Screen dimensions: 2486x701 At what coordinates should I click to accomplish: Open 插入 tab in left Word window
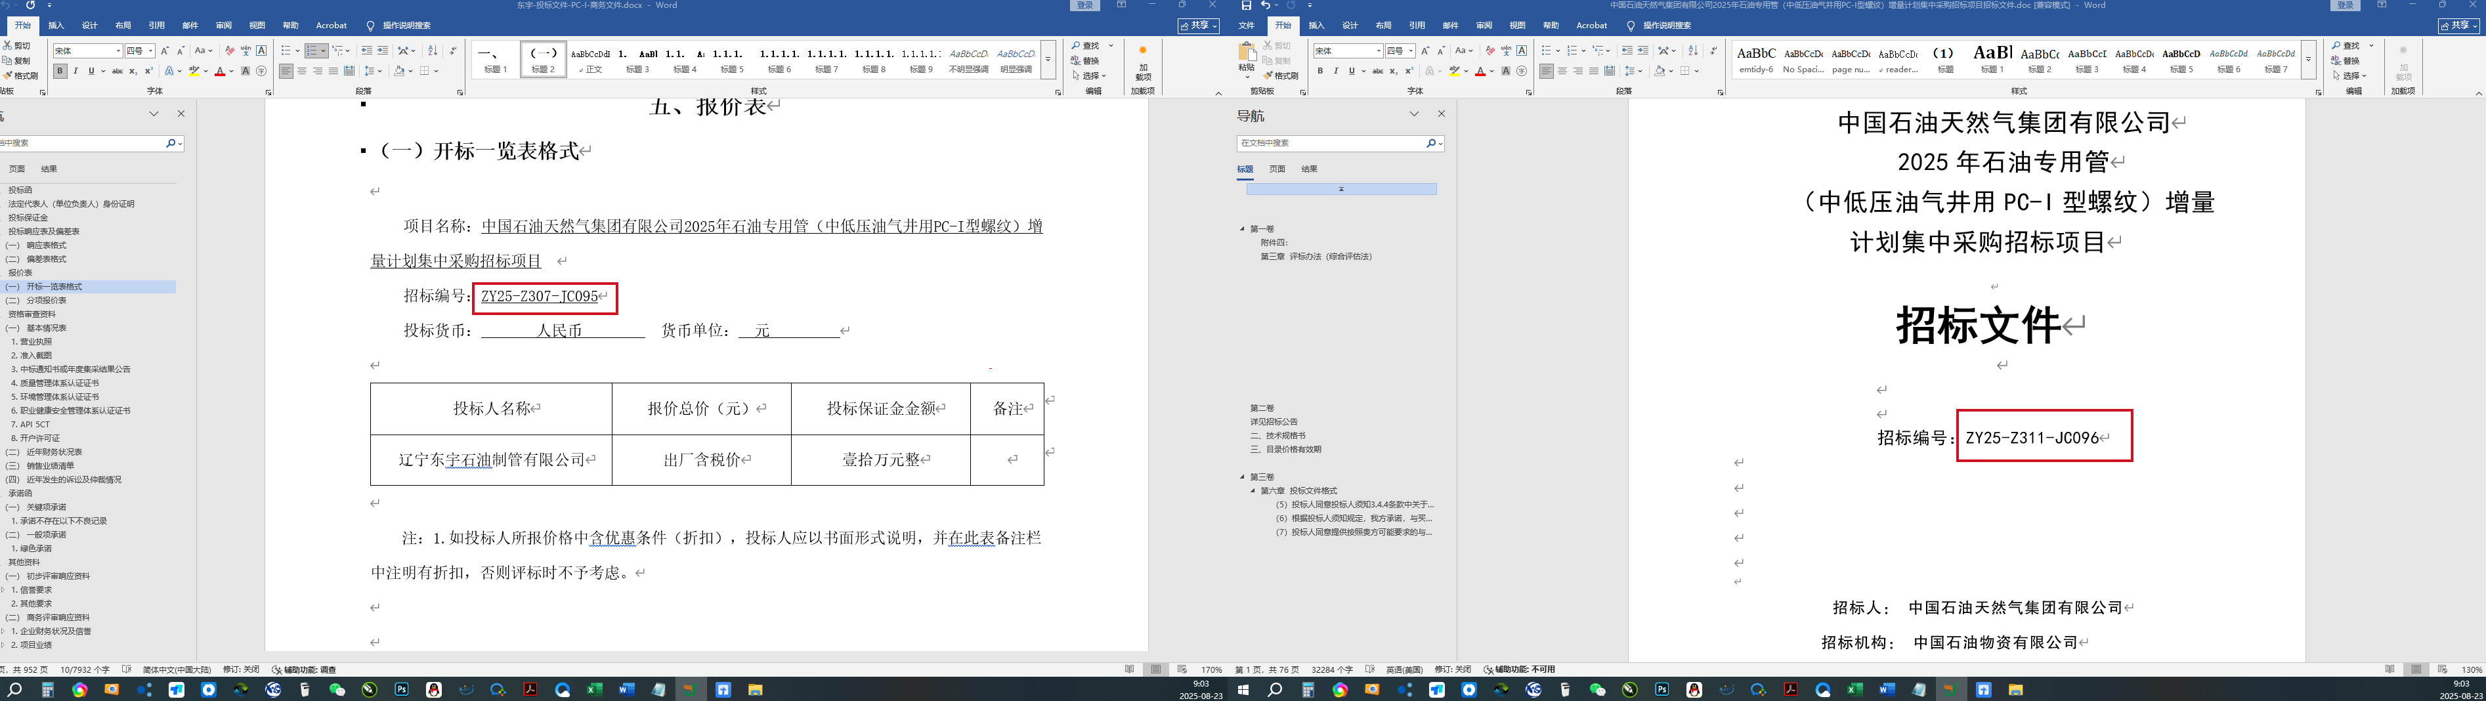[x=56, y=25]
